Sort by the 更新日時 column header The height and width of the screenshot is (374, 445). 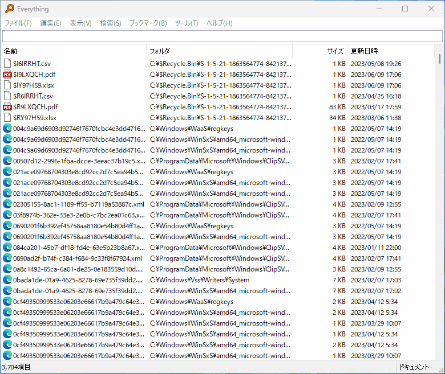pos(391,51)
